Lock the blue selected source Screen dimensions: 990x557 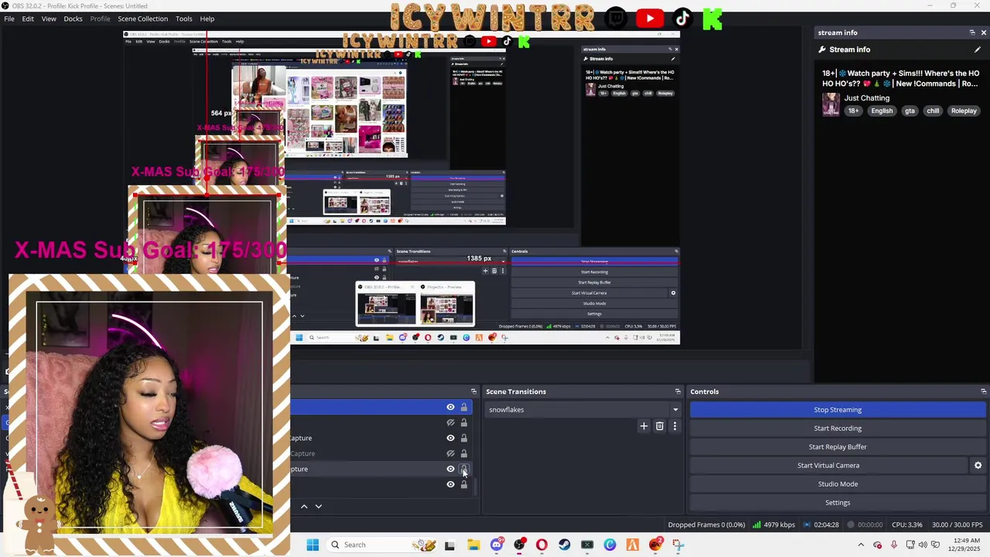[x=464, y=407]
